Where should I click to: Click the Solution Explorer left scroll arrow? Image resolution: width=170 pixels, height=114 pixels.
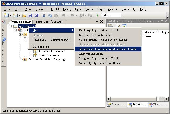click(108, 99)
